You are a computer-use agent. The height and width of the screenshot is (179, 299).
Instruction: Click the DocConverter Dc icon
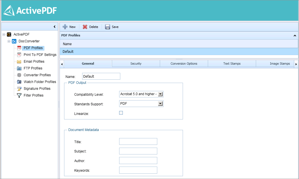tap(14, 41)
